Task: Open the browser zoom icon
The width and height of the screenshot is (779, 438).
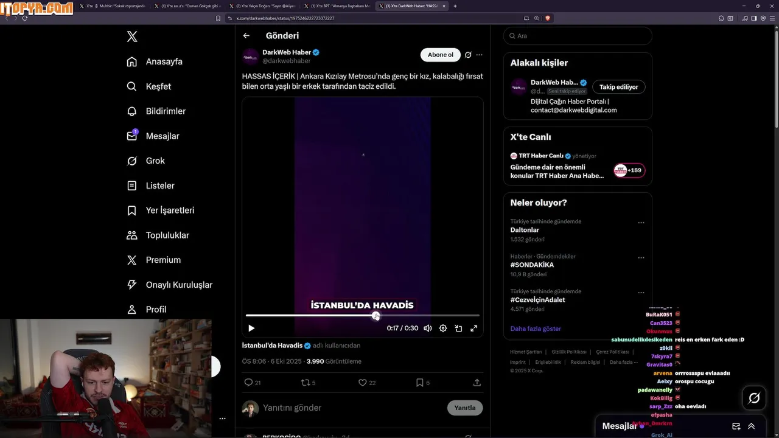Action: tap(537, 18)
